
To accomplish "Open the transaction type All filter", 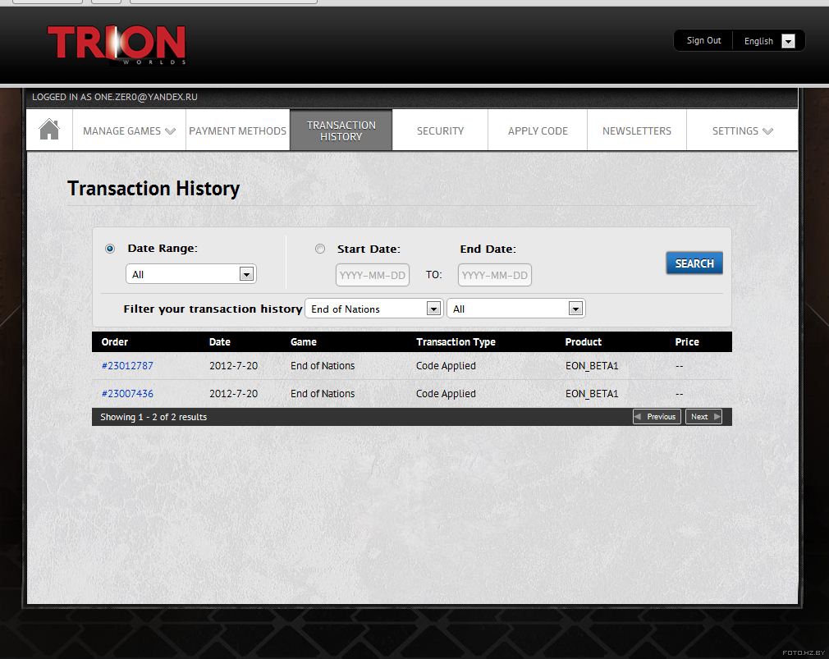I will click(515, 309).
